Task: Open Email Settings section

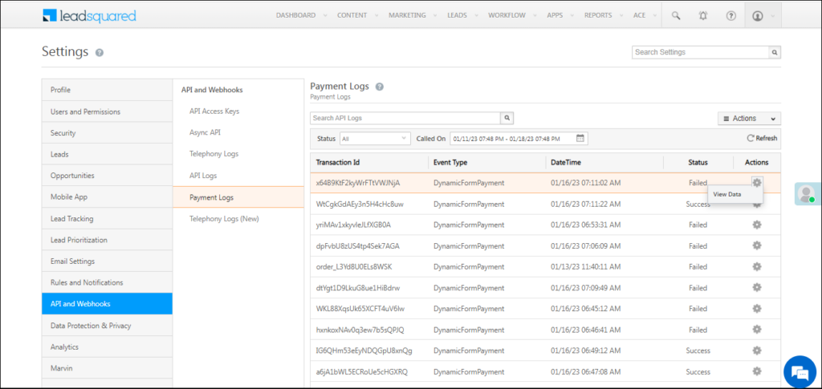Action: point(107,261)
